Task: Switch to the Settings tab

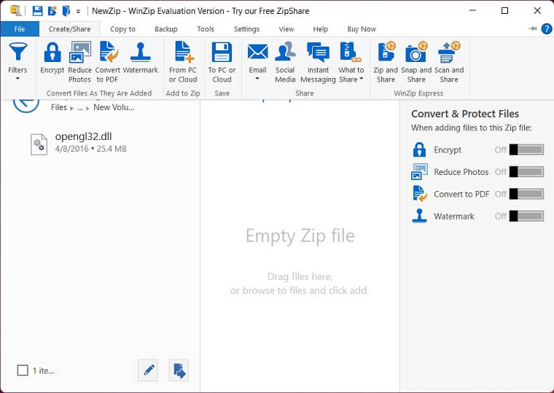Action: (x=246, y=29)
